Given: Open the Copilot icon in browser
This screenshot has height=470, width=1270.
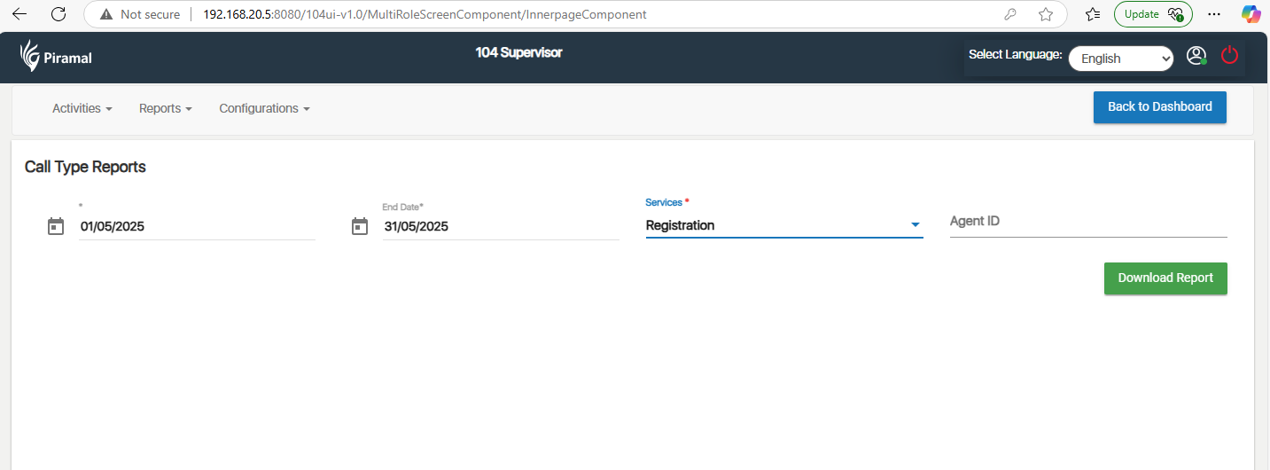Looking at the screenshot, I should tap(1251, 14).
